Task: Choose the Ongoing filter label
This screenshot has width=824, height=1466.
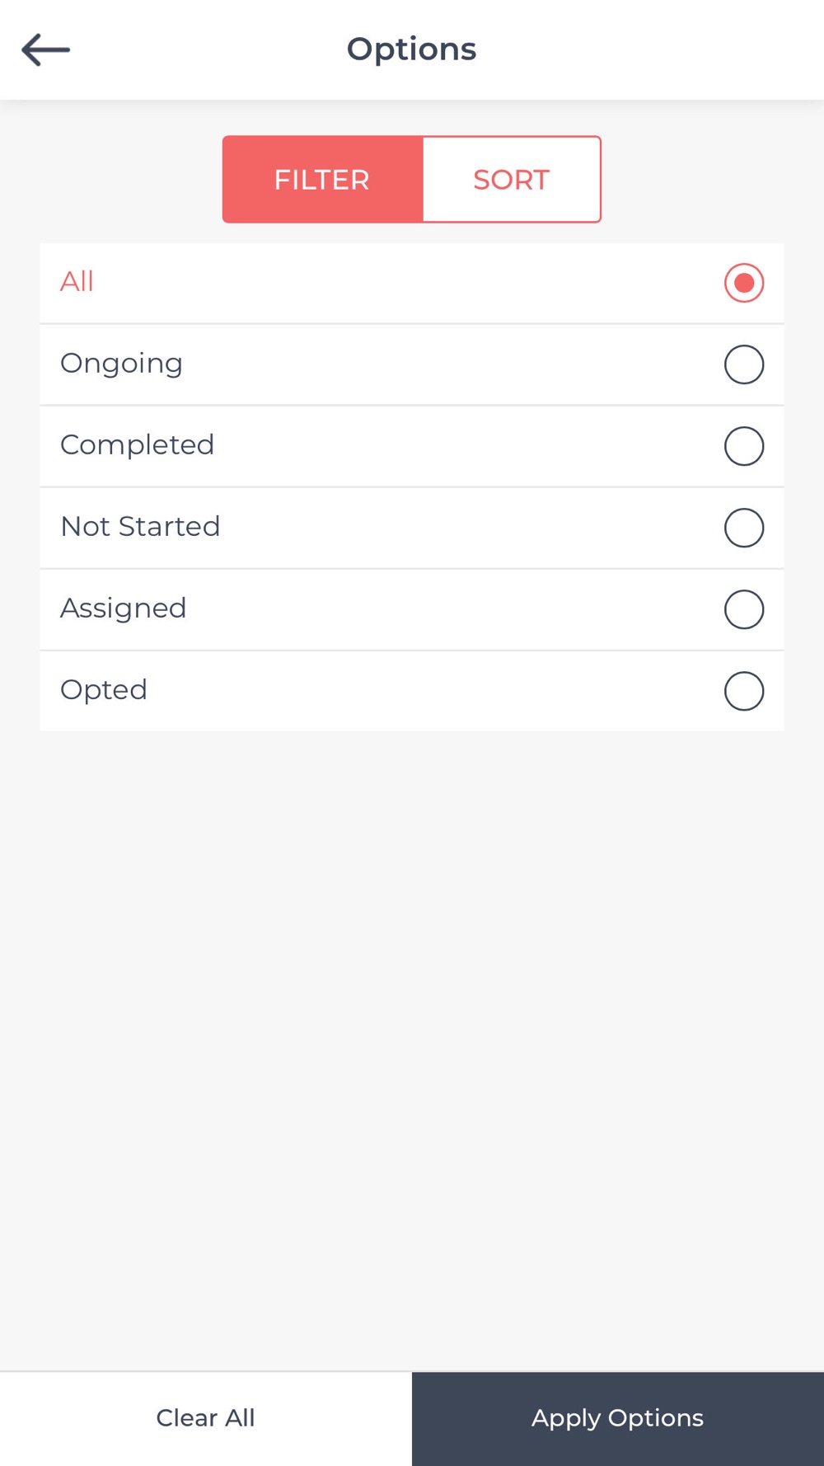Action: click(121, 364)
